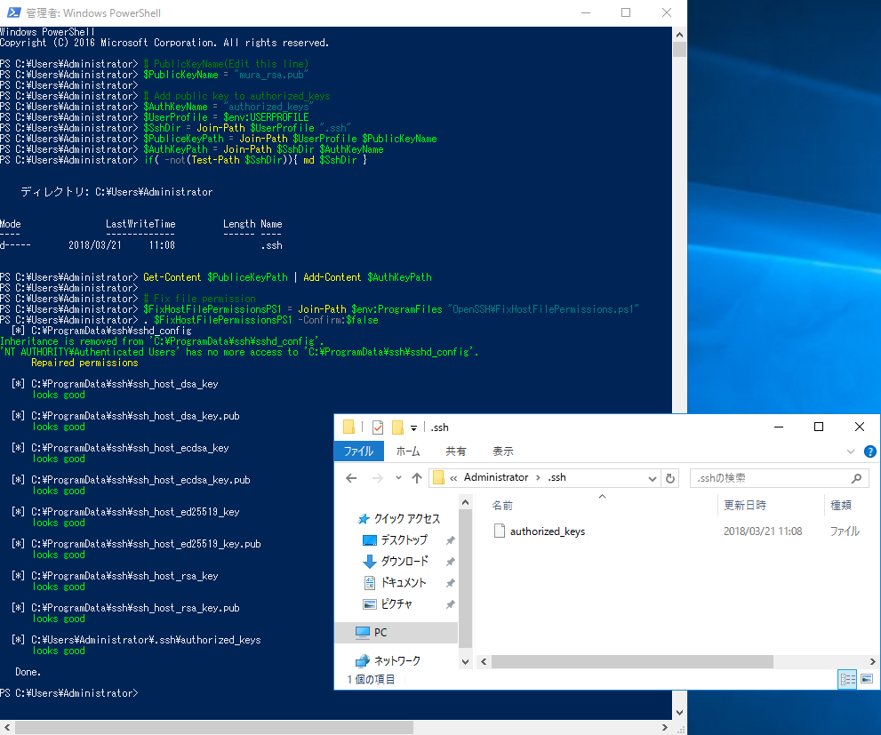
Task: Click the PowerShell horizontal scroll right arrow
Action: point(665,728)
